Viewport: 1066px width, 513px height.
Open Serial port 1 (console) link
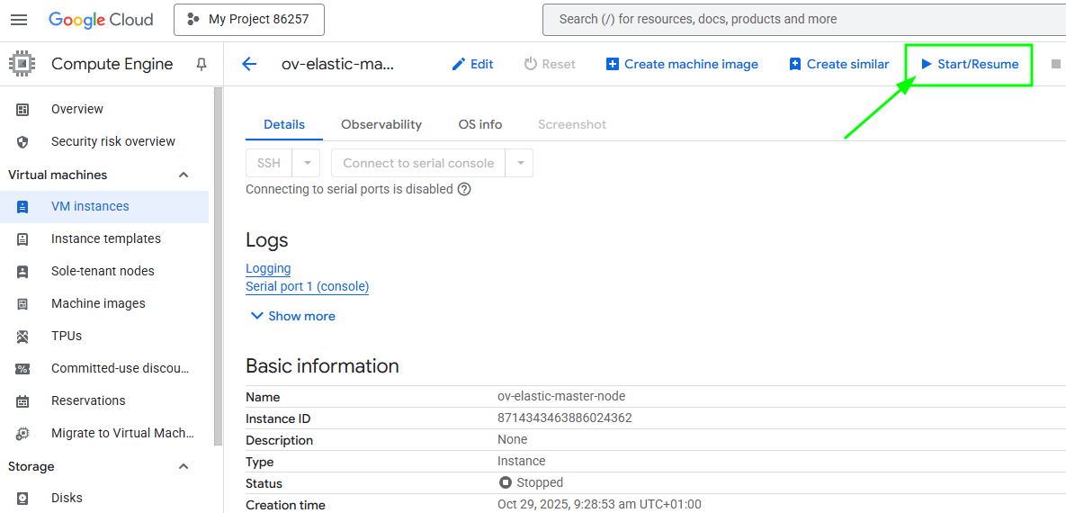coord(307,286)
